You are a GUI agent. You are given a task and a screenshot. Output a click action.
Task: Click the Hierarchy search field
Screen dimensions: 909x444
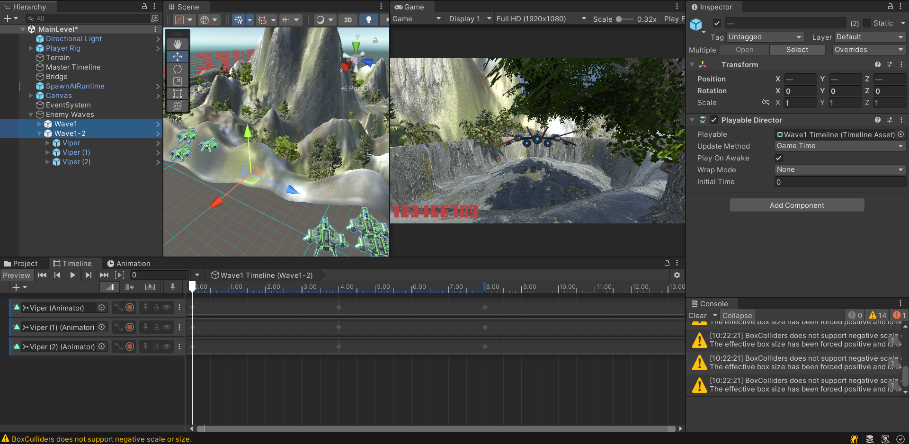[88, 18]
